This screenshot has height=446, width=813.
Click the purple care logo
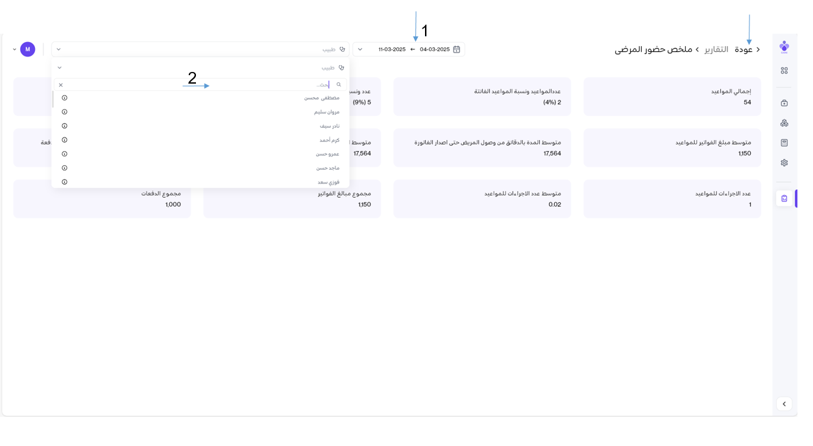pyautogui.click(x=784, y=47)
